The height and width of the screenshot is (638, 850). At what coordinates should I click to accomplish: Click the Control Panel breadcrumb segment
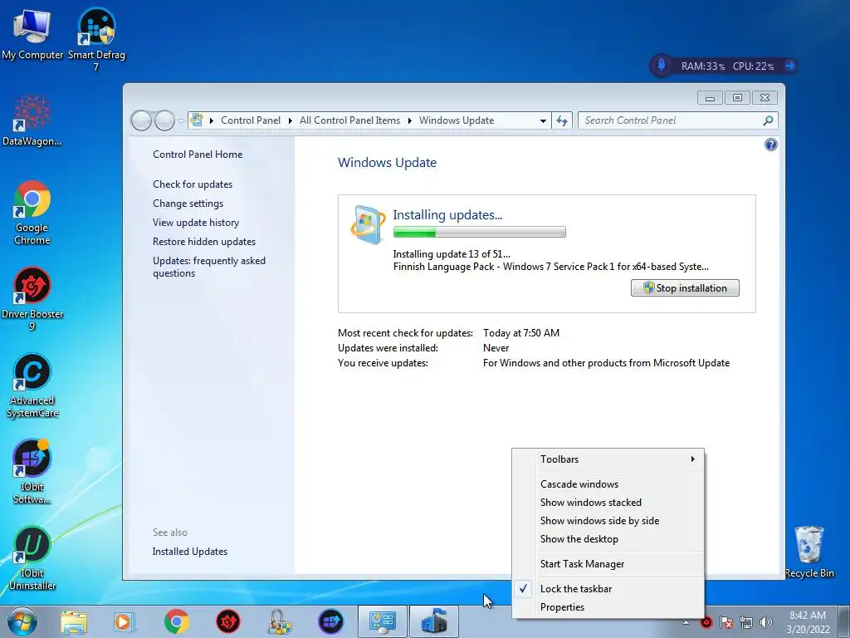click(251, 120)
